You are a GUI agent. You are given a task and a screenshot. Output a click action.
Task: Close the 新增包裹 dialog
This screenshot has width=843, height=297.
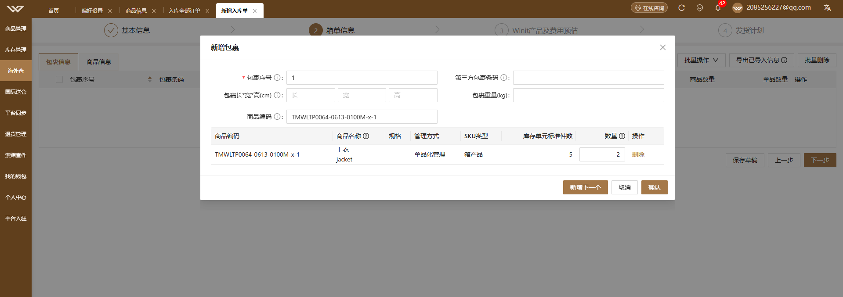(x=663, y=47)
